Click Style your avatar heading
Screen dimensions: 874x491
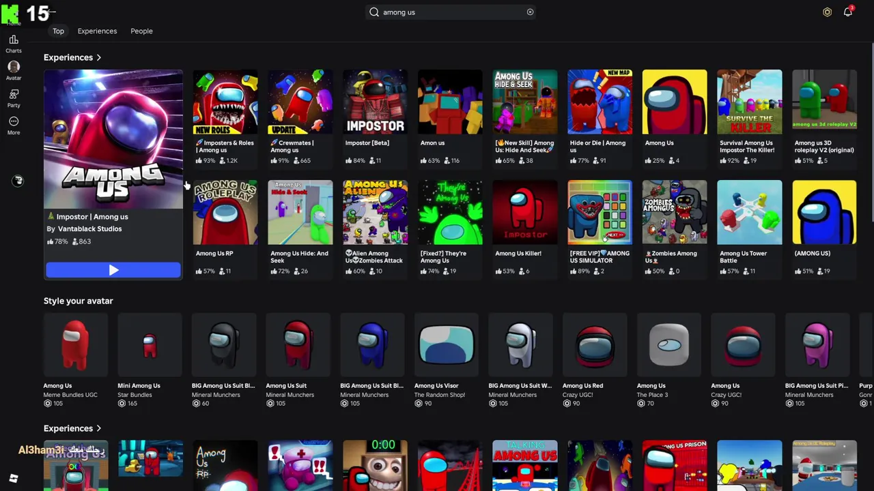tap(79, 301)
